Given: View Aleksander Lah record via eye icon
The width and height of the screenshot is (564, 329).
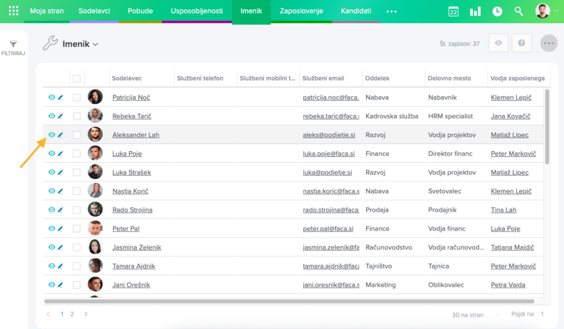Looking at the screenshot, I should point(51,135).
